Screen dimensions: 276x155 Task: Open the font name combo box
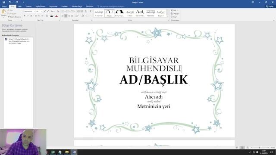[x=29, y=12]
